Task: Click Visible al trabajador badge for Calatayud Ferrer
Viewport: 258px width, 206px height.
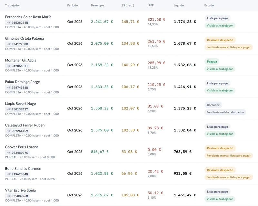Action: coord(220,134)
